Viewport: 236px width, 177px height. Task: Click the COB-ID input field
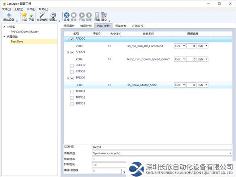pos(161,147)
